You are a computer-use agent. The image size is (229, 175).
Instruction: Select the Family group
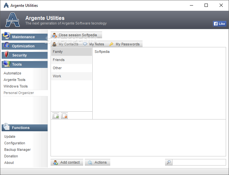click(x=71, y=52)
